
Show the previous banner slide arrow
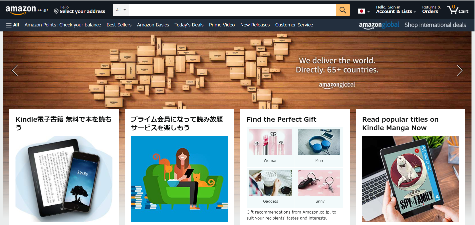15,70
